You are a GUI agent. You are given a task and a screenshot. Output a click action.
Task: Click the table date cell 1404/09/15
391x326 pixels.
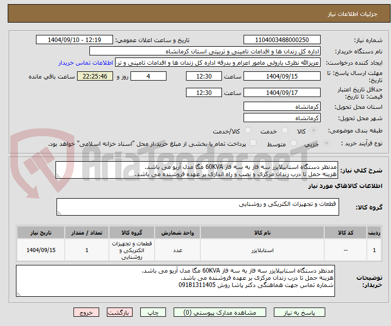click(x=41, y=250)
